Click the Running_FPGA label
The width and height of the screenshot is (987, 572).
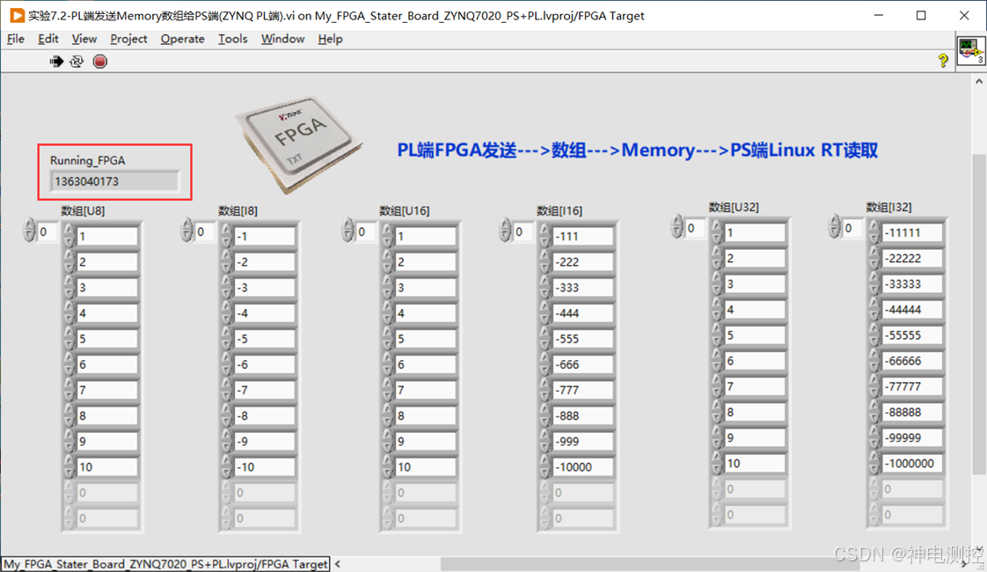click(87, 160)
